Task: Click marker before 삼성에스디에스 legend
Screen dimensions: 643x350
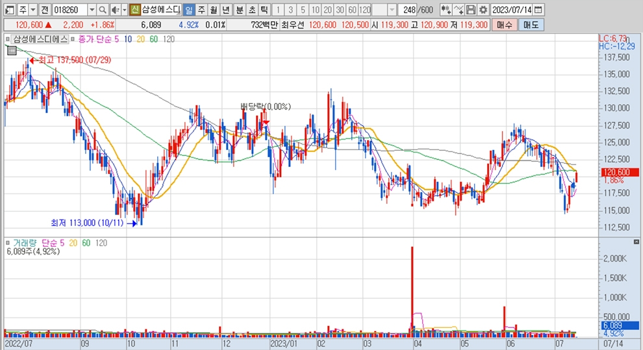Action: coord(8,39)
